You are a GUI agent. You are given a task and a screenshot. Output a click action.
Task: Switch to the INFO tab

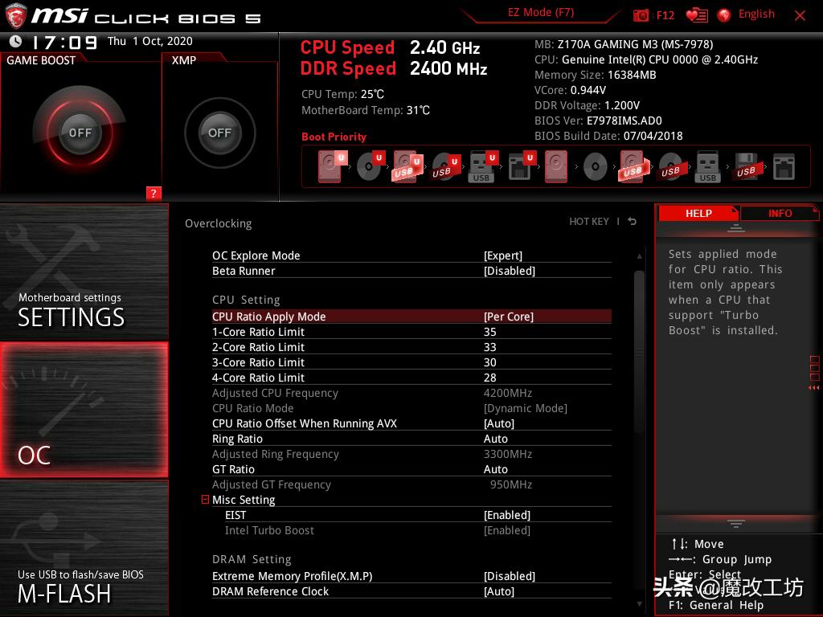780,213
